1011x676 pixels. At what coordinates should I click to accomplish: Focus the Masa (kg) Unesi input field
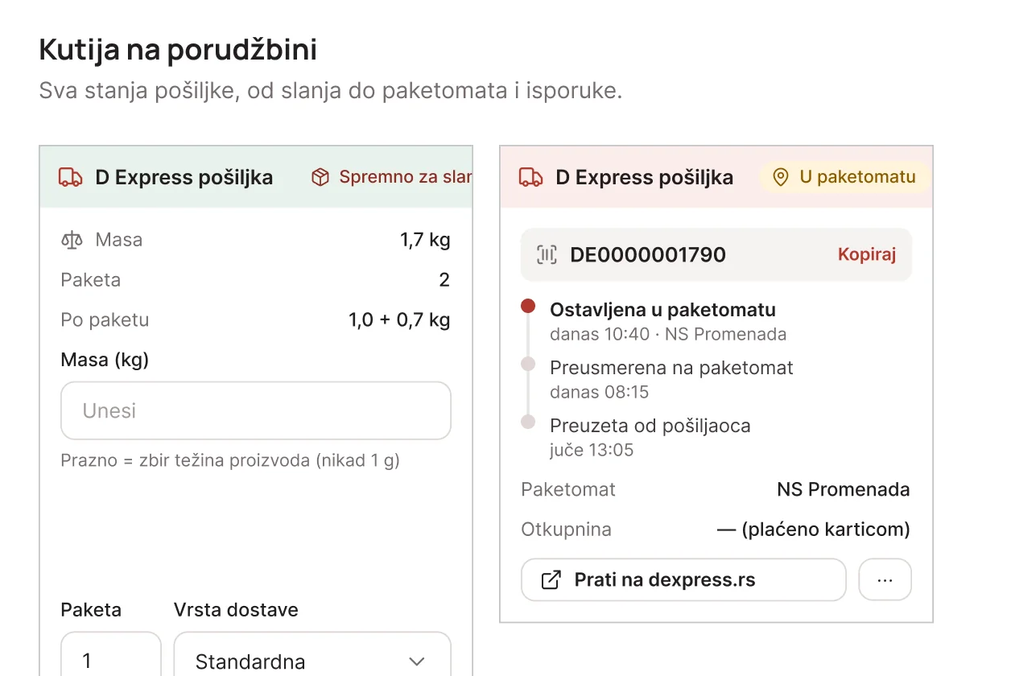(x=256, y=410)
